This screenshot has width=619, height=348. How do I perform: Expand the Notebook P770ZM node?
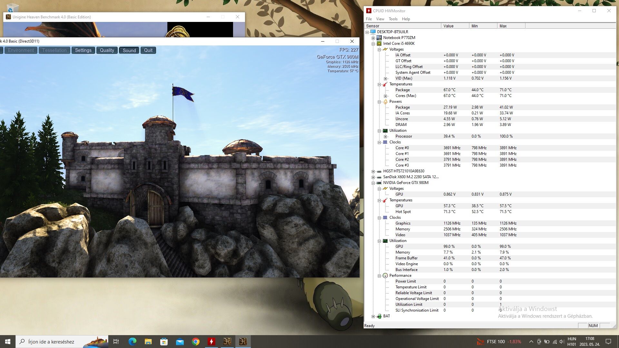point(373,38)
